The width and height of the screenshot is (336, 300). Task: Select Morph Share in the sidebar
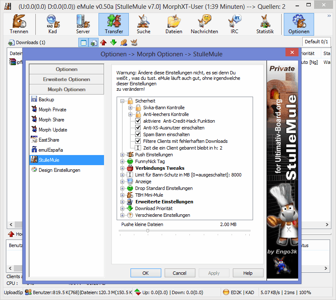(x=67, y=119)
